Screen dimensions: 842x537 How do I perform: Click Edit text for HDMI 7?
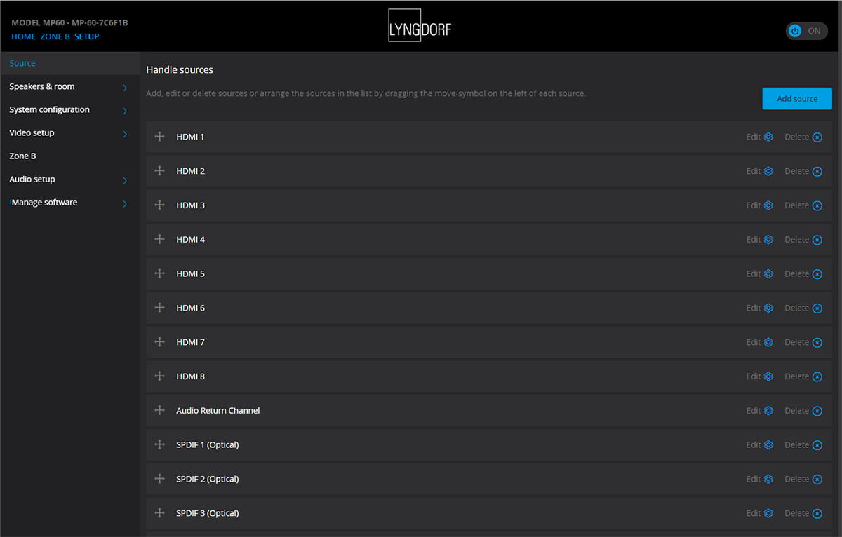pyautogui.click(x=754, y=342)
